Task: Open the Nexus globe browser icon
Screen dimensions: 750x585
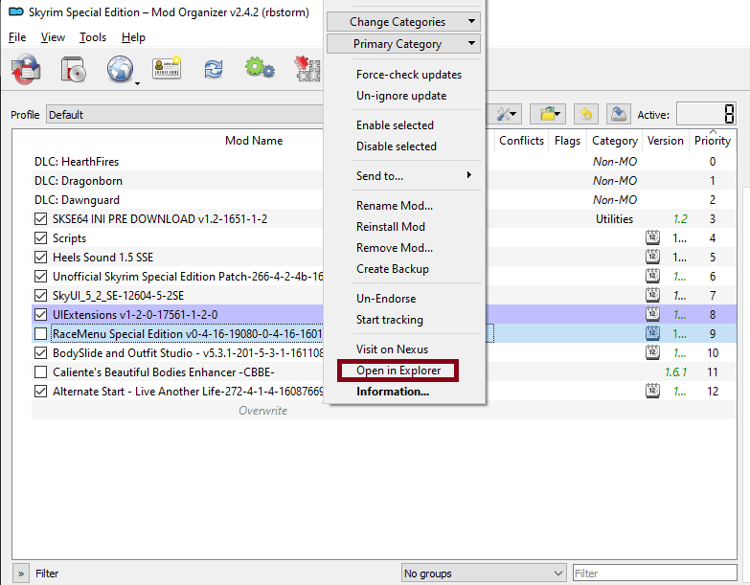Action: (x=120, y=69)
